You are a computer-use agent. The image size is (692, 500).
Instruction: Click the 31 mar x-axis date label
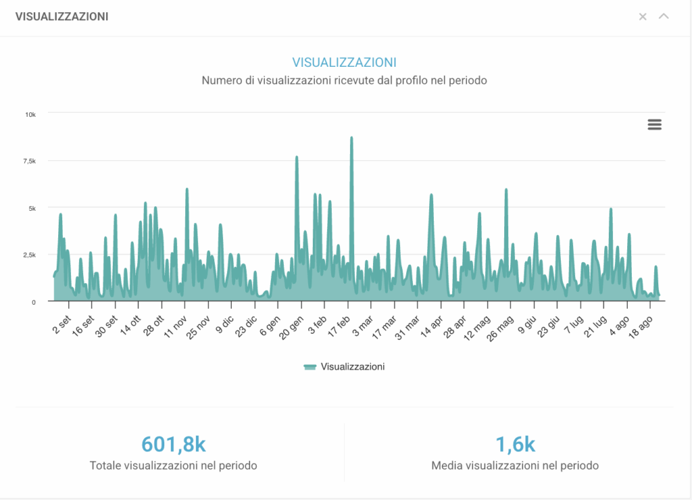coord(407,328)
